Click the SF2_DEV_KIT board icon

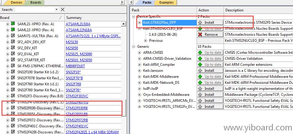coord(13,48)
